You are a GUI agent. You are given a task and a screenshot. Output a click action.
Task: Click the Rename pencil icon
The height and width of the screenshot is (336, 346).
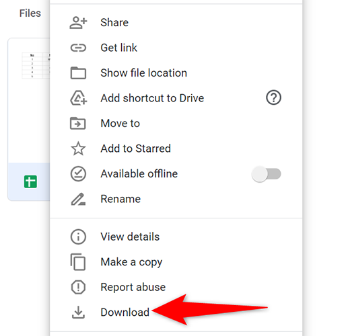coord(78,199)
